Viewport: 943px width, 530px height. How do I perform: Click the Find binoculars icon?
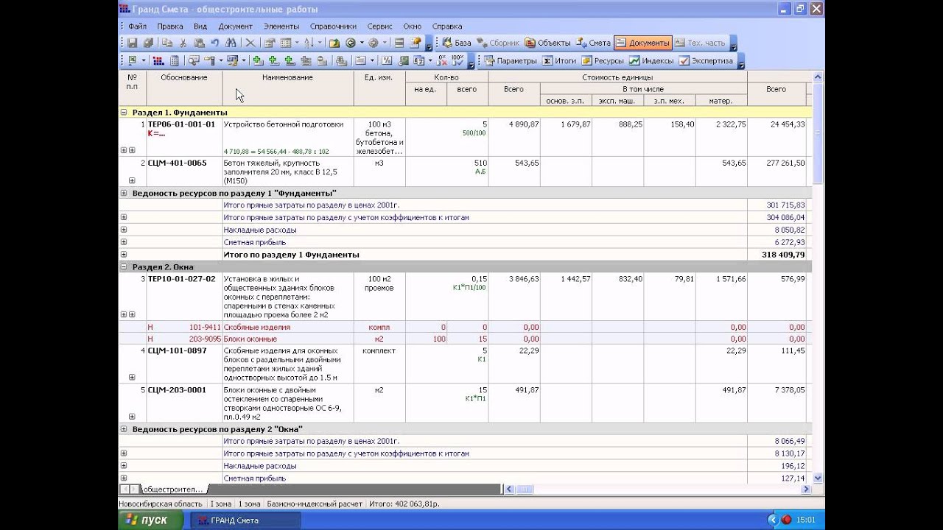pos(231,43)
